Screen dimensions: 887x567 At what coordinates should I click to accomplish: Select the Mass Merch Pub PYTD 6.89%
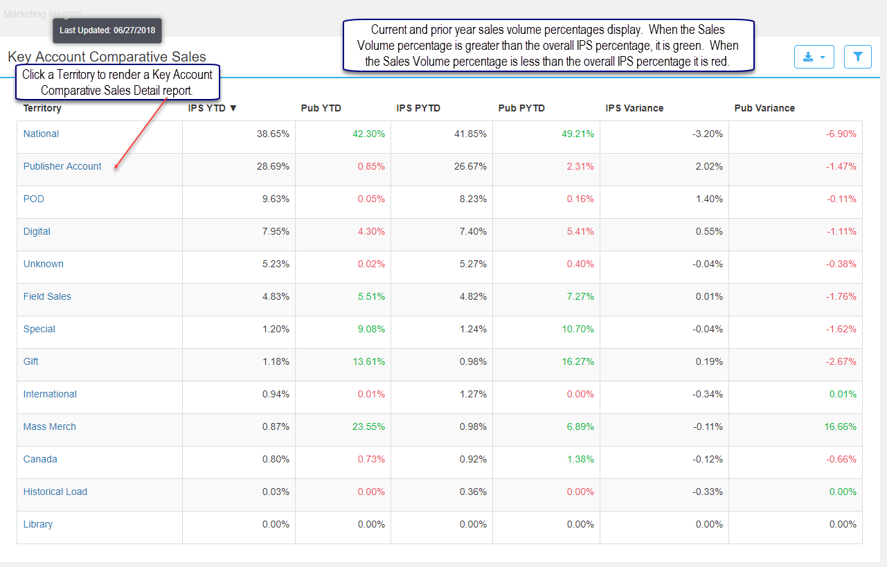click(x=580, y=426)
